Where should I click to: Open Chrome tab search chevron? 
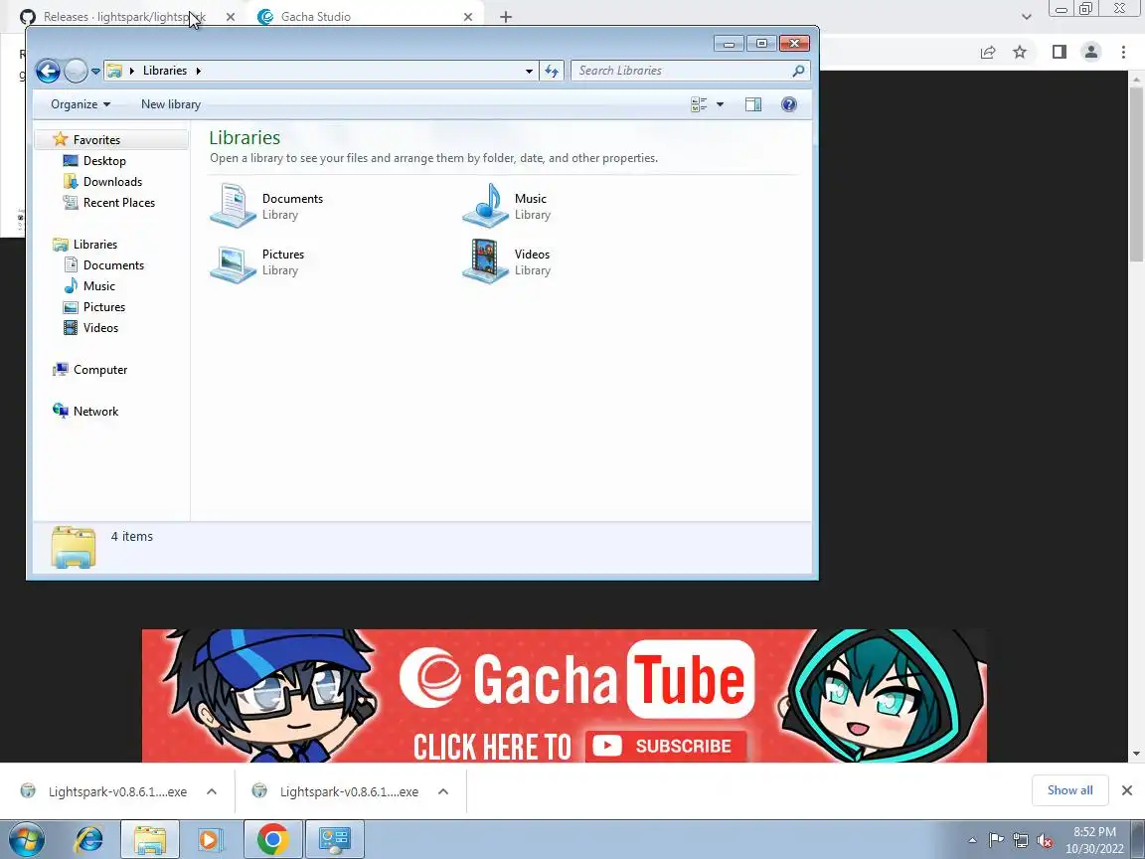pyautogui.click(x=1026, y=17)
